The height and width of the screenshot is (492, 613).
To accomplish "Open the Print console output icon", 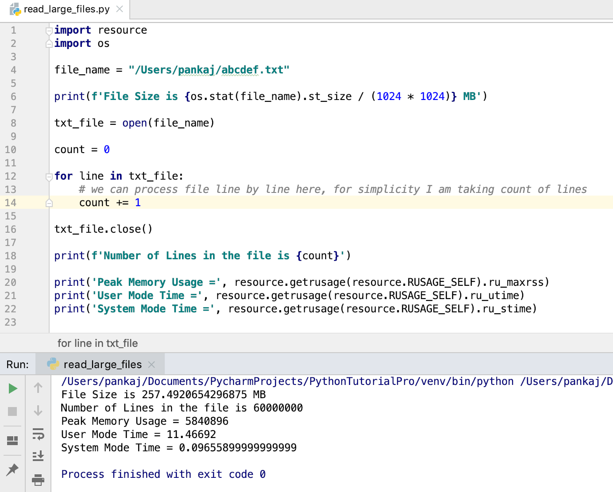I will 38,480.
